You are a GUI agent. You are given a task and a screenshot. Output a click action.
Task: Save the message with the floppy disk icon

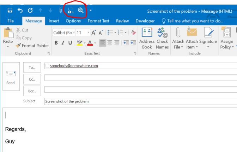[x=10, y=11]
